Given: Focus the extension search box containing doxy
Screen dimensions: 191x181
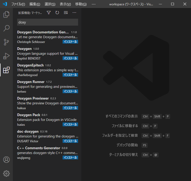Looking at the screenshot, I should coord(48,22).
